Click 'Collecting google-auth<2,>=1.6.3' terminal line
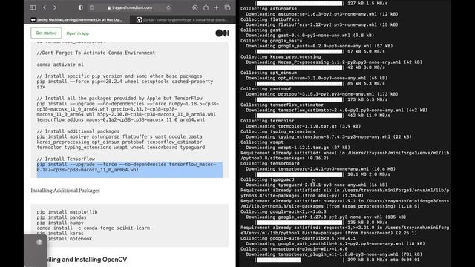The image size is (475, 267). coord(284,211)
